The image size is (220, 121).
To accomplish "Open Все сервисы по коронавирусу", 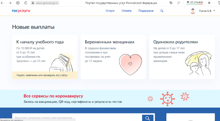I will point(53,96).
